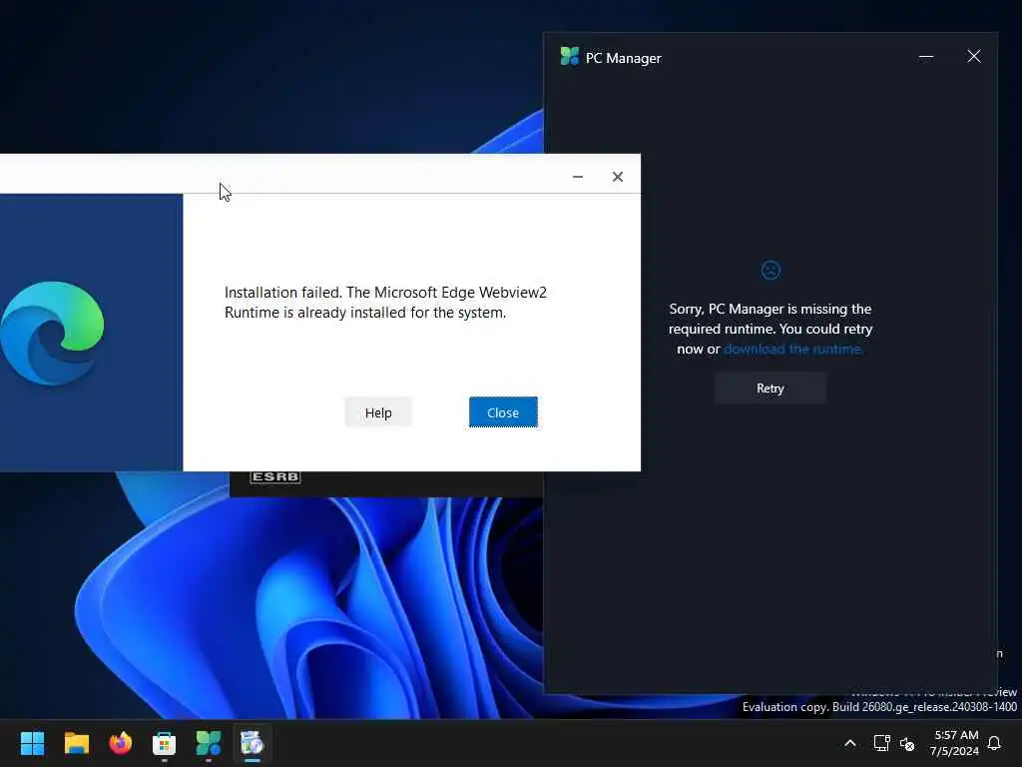Image resolution: width=1022 pixels, height=767 pixels.
Task: Select the installer icon in taskbar
Action: pyautogui.click(x=252, y=743)
